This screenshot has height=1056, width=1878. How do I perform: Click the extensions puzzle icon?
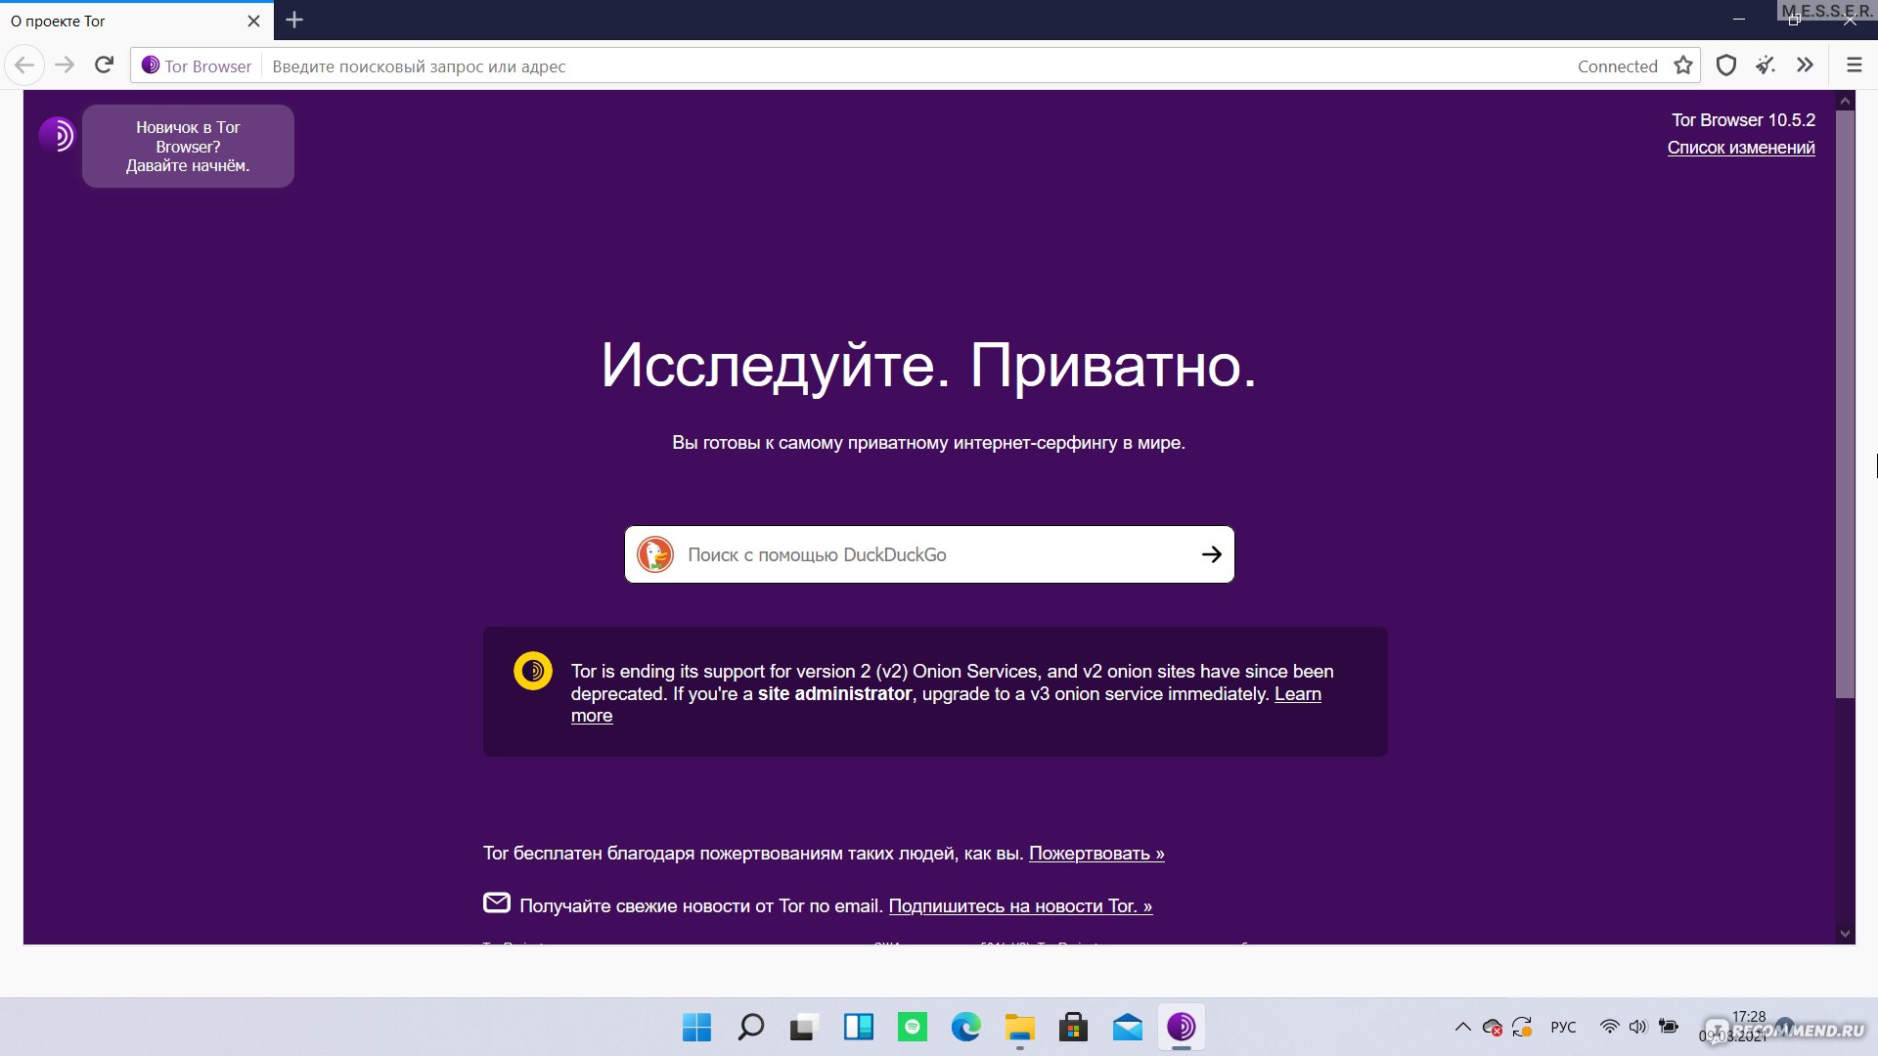pos(1804,66)
